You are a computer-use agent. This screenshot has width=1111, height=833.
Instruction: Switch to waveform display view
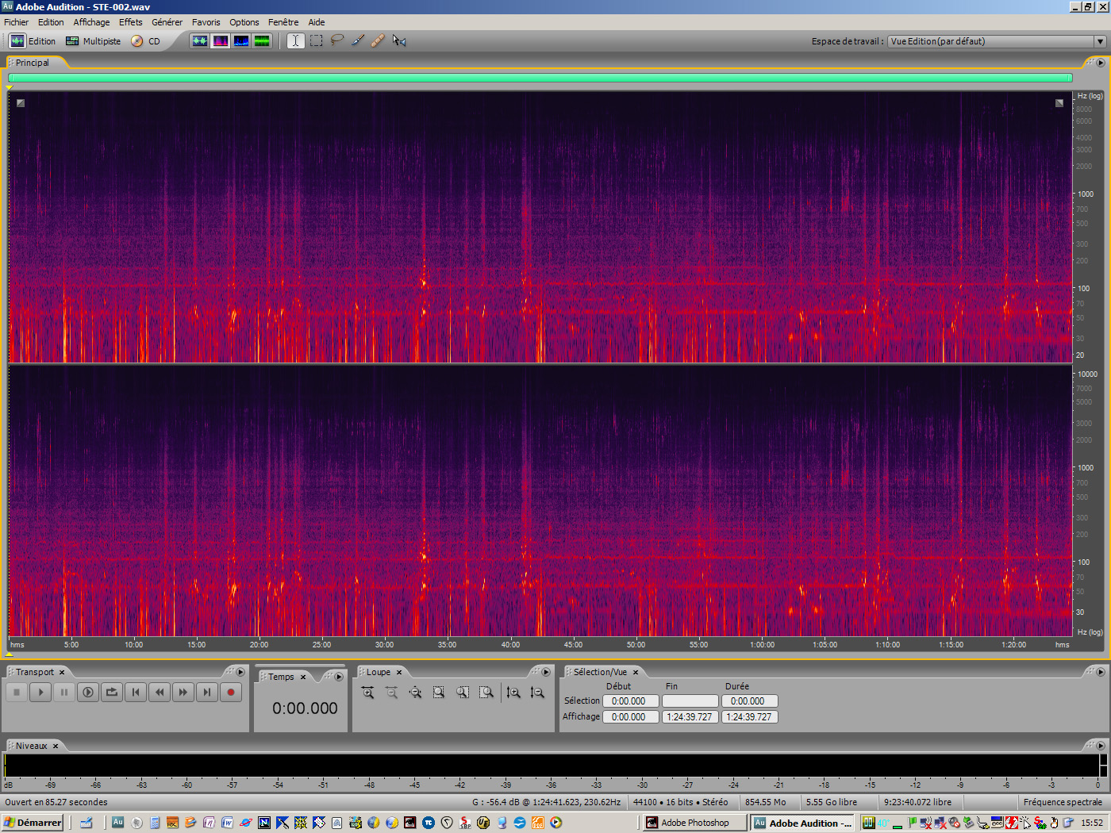200,40
